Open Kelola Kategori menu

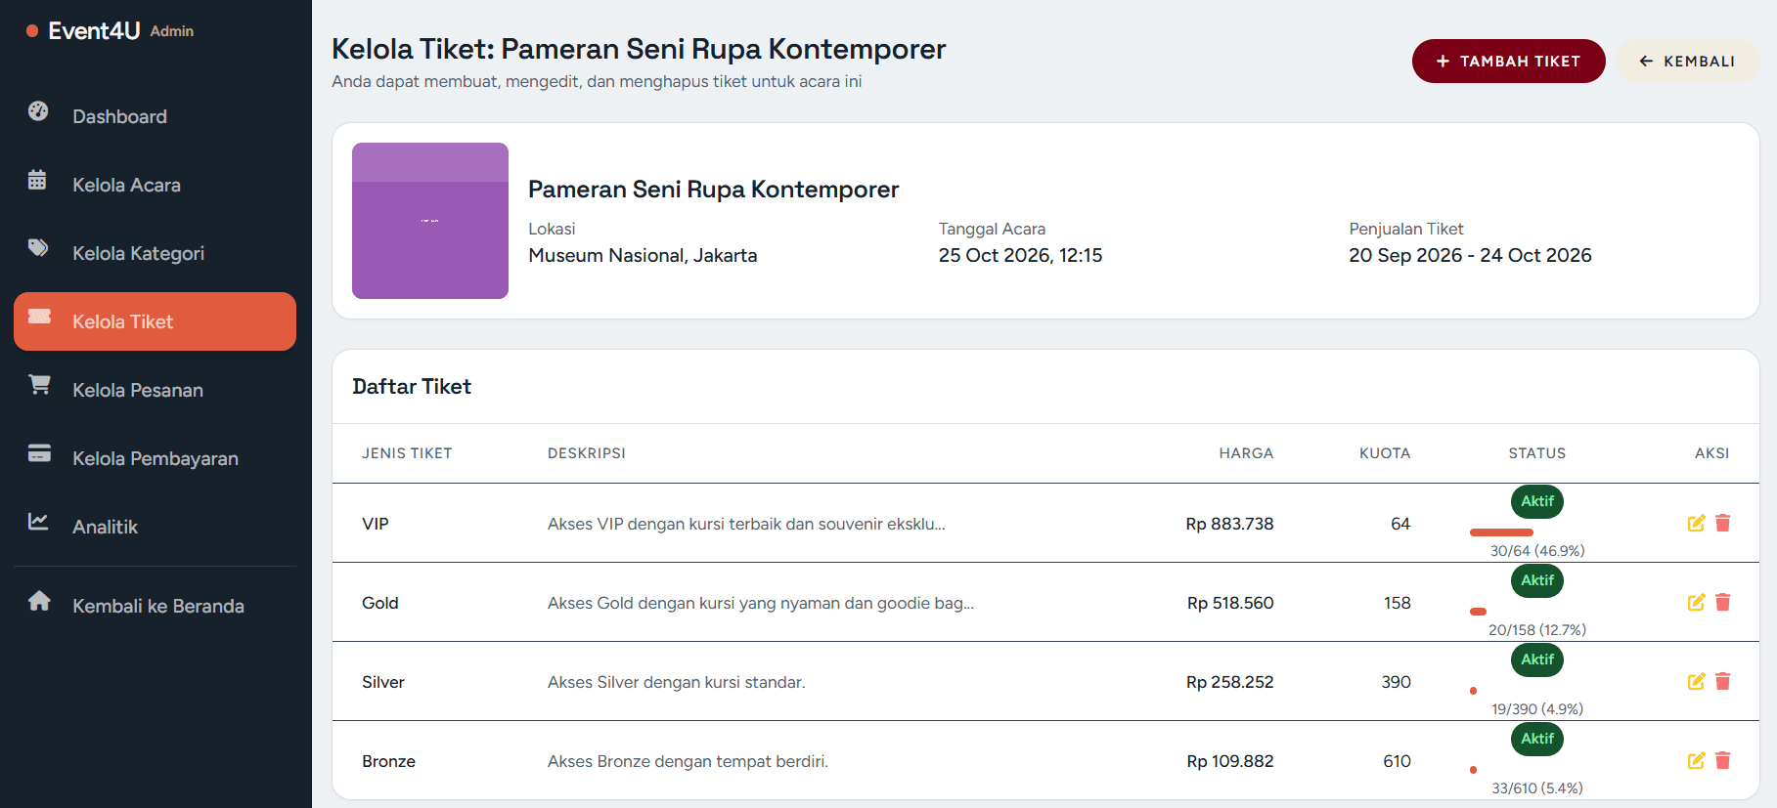pyautogui.click(x=155, y=253)
